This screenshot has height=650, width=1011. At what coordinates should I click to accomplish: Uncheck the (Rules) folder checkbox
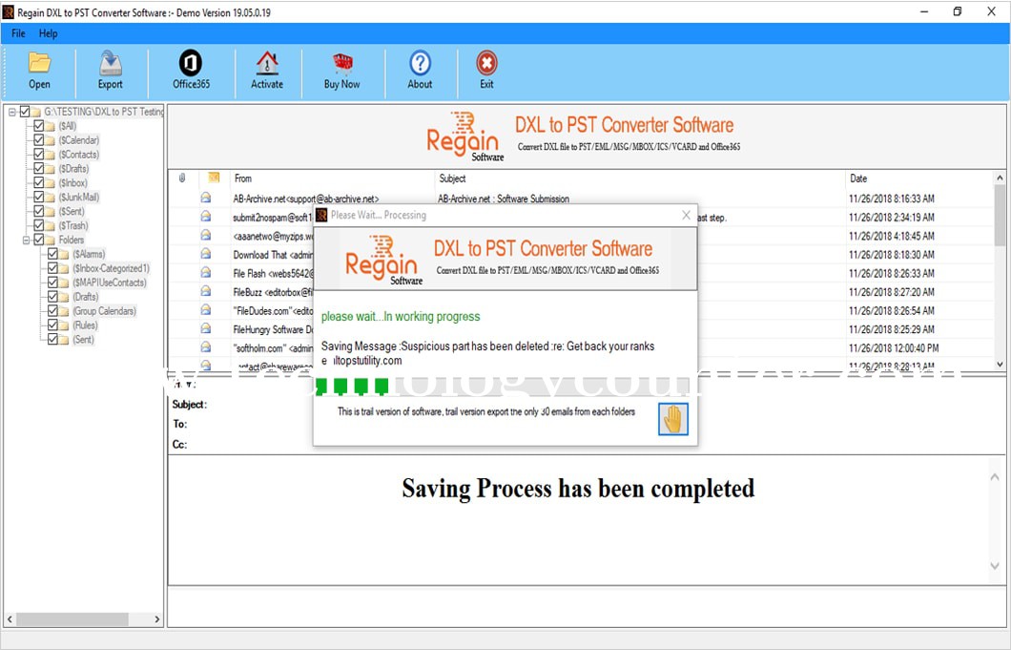(52, 325)
